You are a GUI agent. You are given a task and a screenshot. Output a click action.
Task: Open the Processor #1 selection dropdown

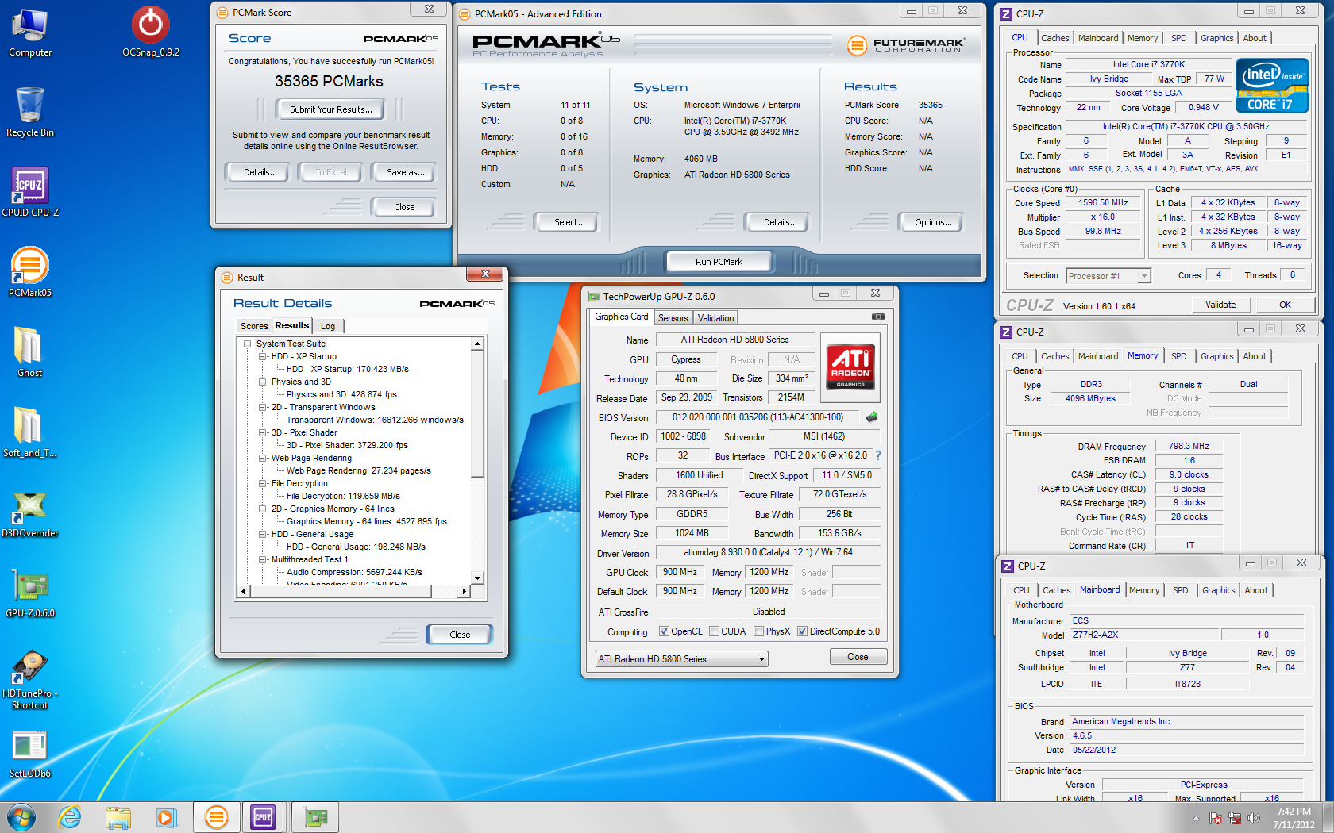[x=1108, y=276]
